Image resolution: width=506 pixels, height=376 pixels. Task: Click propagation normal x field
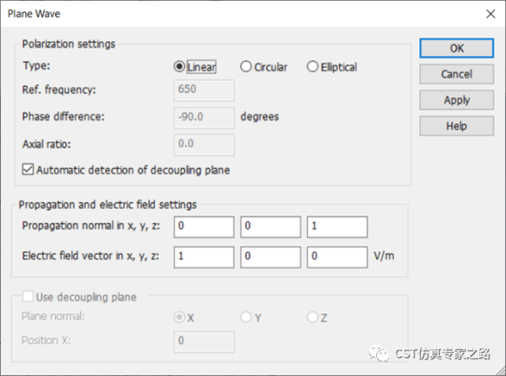[204, 227]
